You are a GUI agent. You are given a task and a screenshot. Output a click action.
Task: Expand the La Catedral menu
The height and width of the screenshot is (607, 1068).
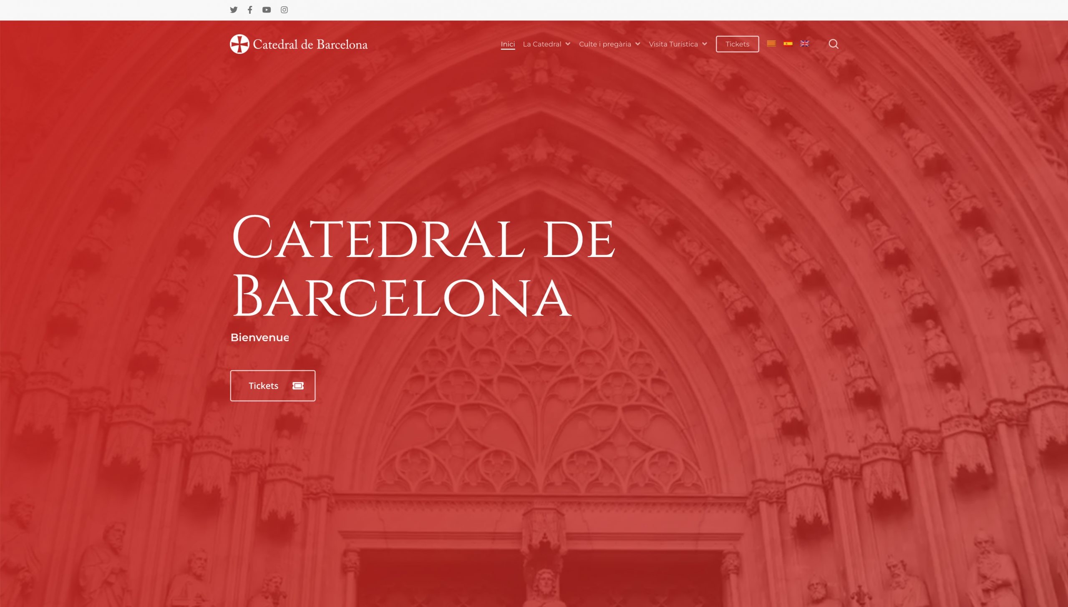pos(547,44)
